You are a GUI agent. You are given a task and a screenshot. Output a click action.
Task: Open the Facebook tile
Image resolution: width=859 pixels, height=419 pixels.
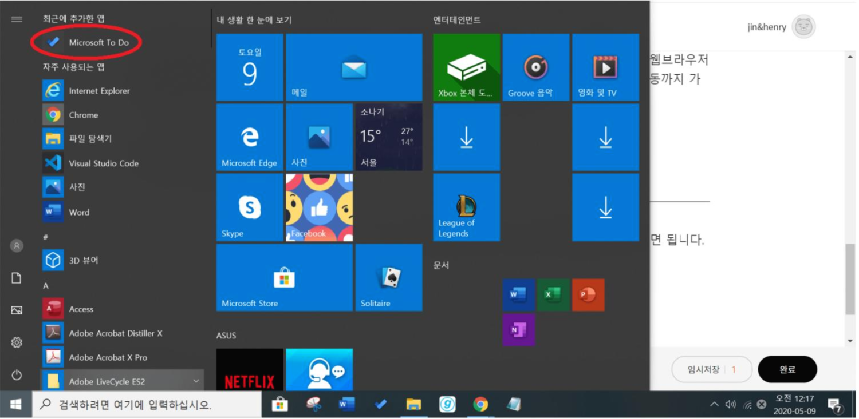[320, 207]
